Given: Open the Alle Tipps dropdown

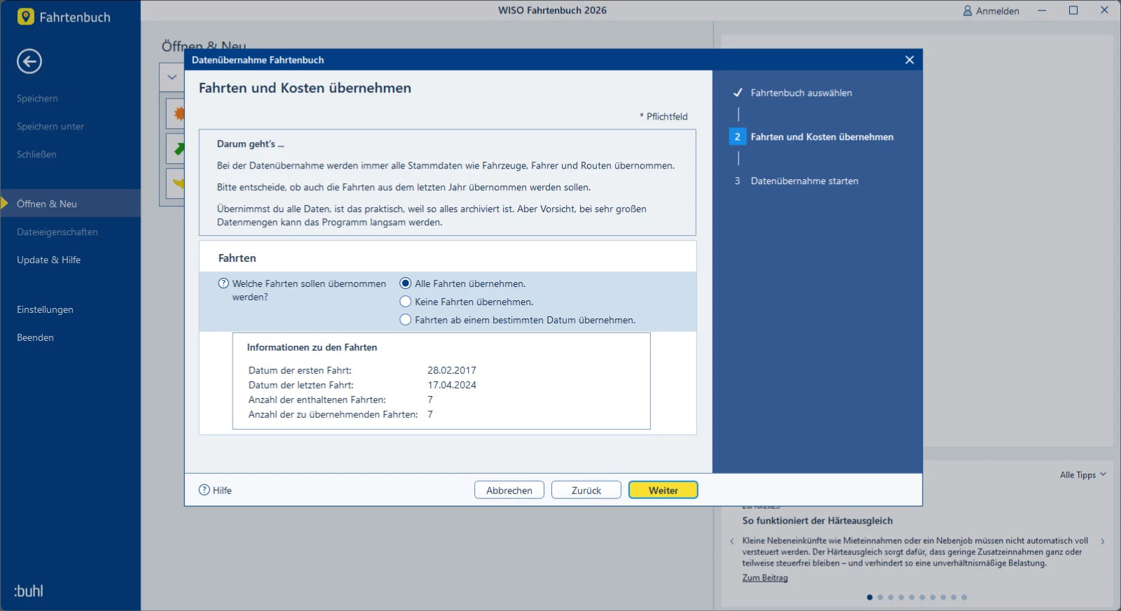Looking at the screenshot, I should coord(1082,475).
